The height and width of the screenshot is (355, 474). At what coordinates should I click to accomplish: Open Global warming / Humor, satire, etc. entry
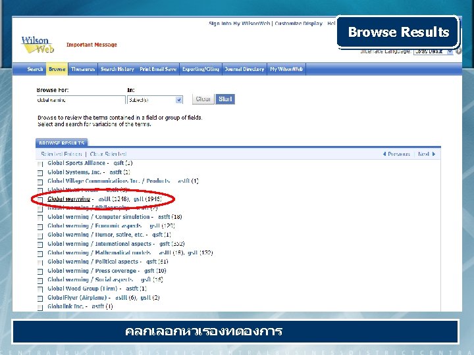95,235
